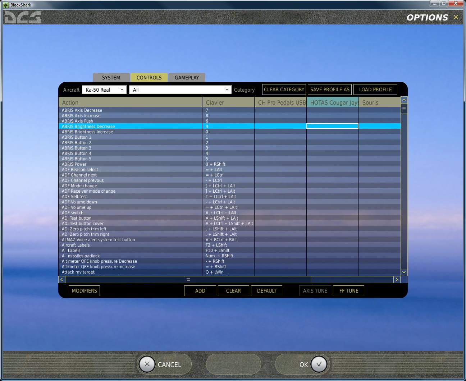466x381 pixels.
Task: Click the OK checkmark circle icon
Action: (x=319, y=364)
